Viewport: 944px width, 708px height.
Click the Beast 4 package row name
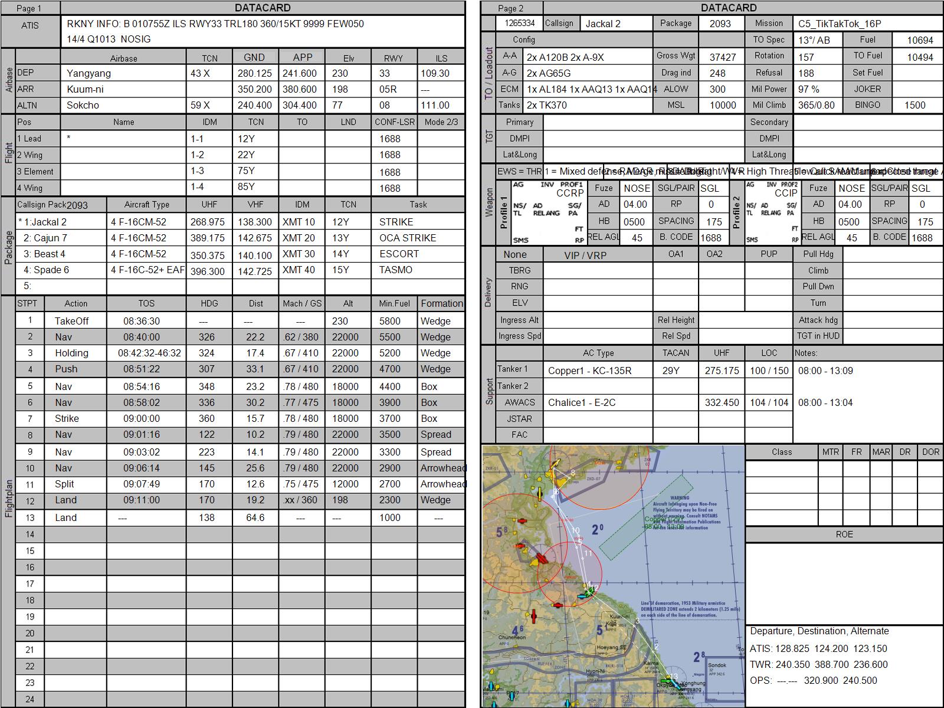(45, 254)
